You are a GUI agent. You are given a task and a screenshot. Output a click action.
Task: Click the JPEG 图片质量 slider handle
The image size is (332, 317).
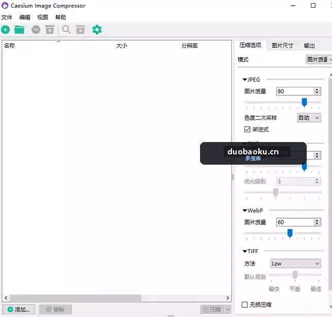[304, 102]
